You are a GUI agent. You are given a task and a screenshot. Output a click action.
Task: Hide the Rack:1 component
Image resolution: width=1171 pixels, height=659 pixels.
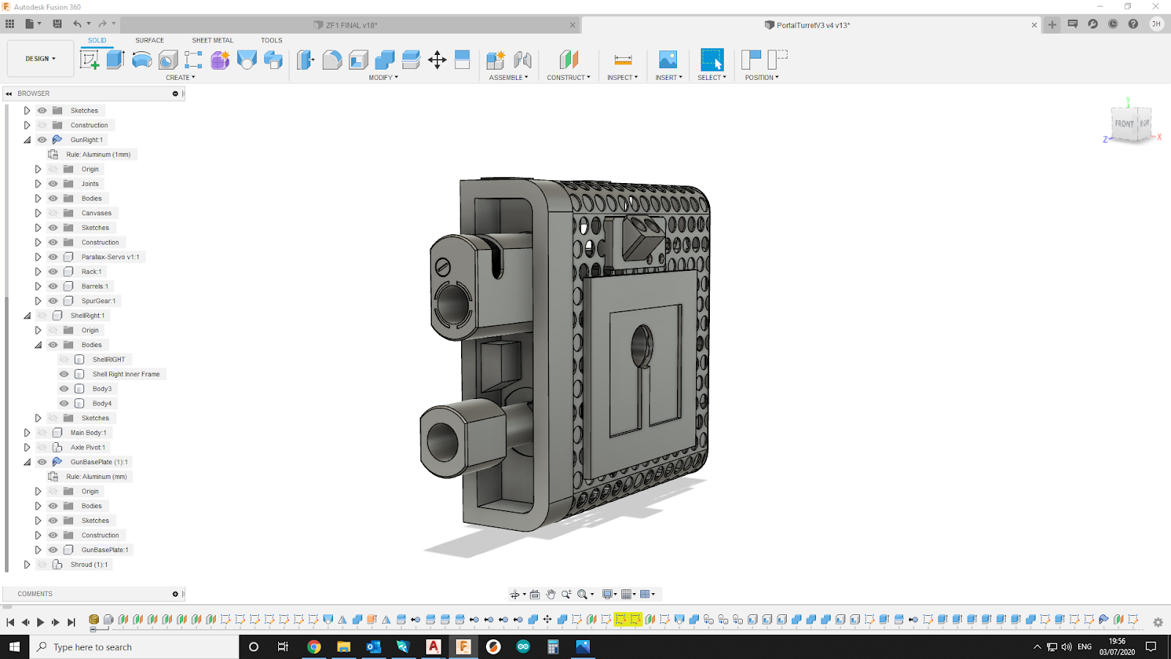(x=53, y=272)
